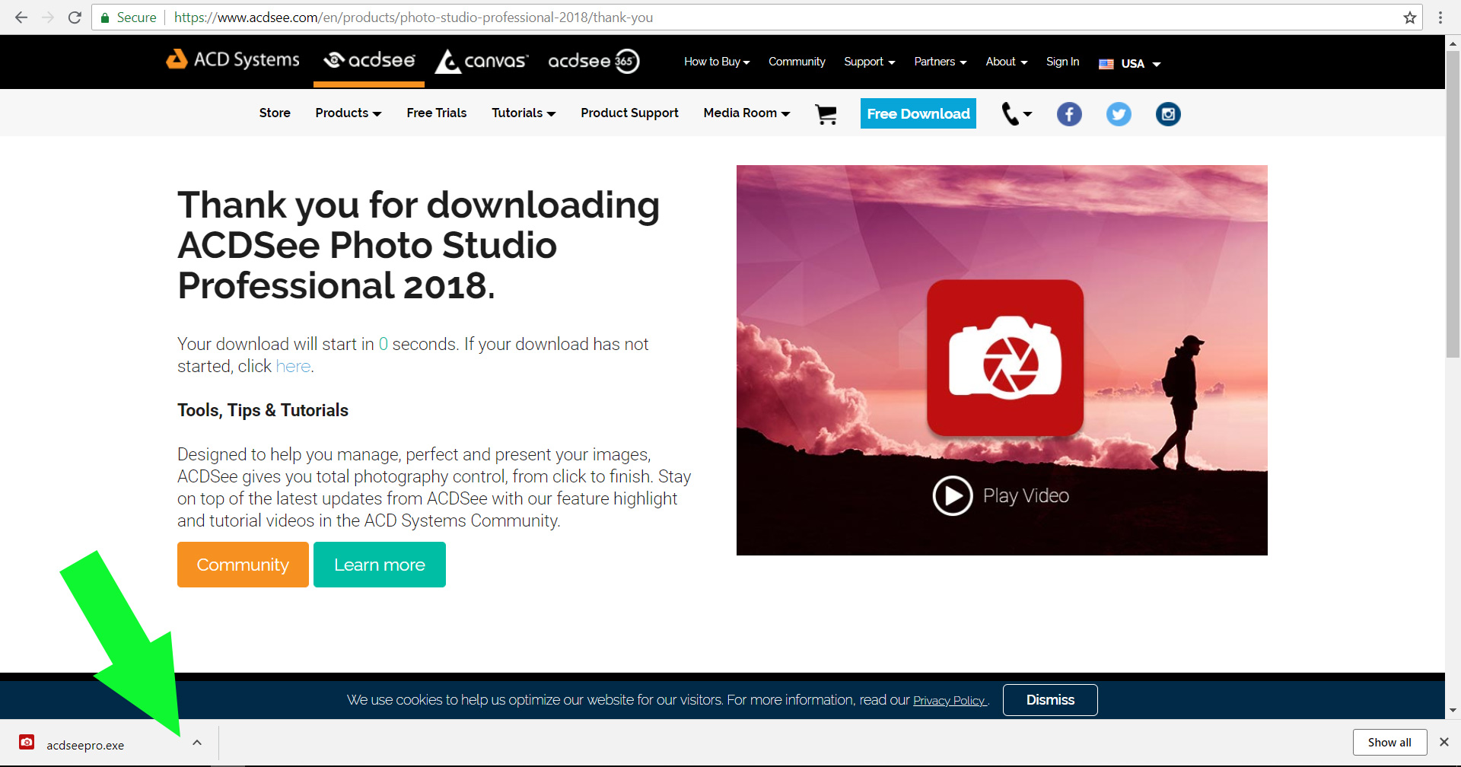Screen dimensions: 1461x767
Task: Visit the Twitter page icon
Action: tap(1119, 114)
